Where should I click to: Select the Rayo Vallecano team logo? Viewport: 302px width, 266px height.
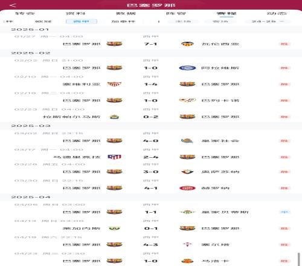pos(187,100)
